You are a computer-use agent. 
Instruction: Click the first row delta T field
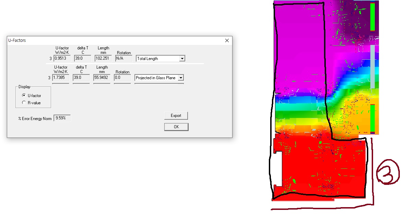coord(82,59)
